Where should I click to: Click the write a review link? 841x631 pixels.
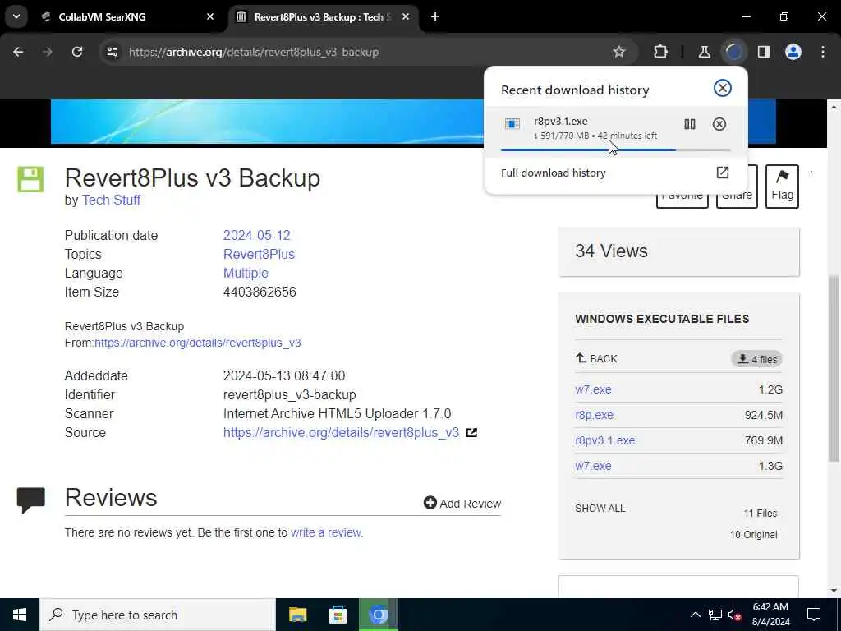click(x=327, y=532)
